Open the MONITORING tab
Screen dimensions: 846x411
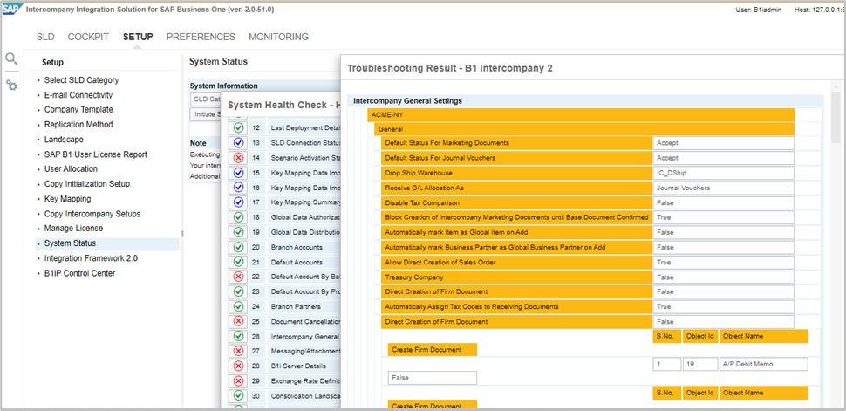(x=278, y=37)
